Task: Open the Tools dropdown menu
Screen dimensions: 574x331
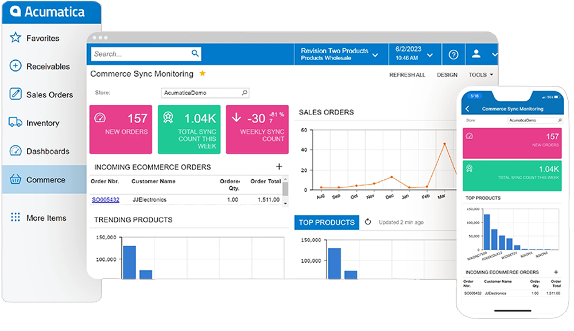Action: (x=480, y=74)
